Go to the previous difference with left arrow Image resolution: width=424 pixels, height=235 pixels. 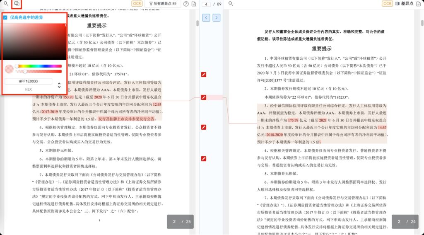[x=206, y=17]
